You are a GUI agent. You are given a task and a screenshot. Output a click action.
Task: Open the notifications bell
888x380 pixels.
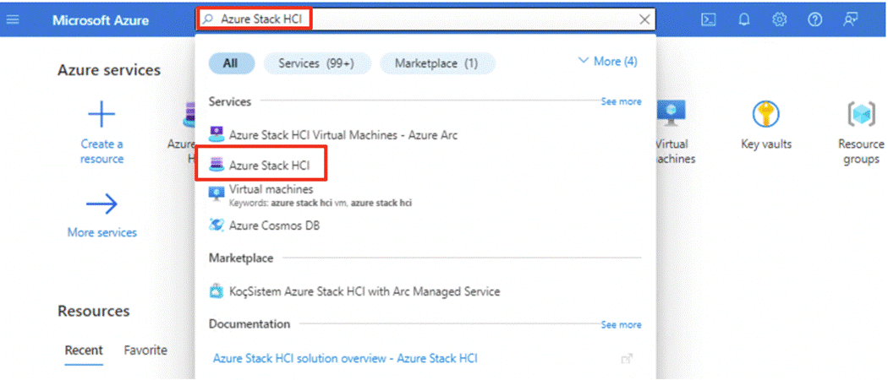[x=744, y=19]
